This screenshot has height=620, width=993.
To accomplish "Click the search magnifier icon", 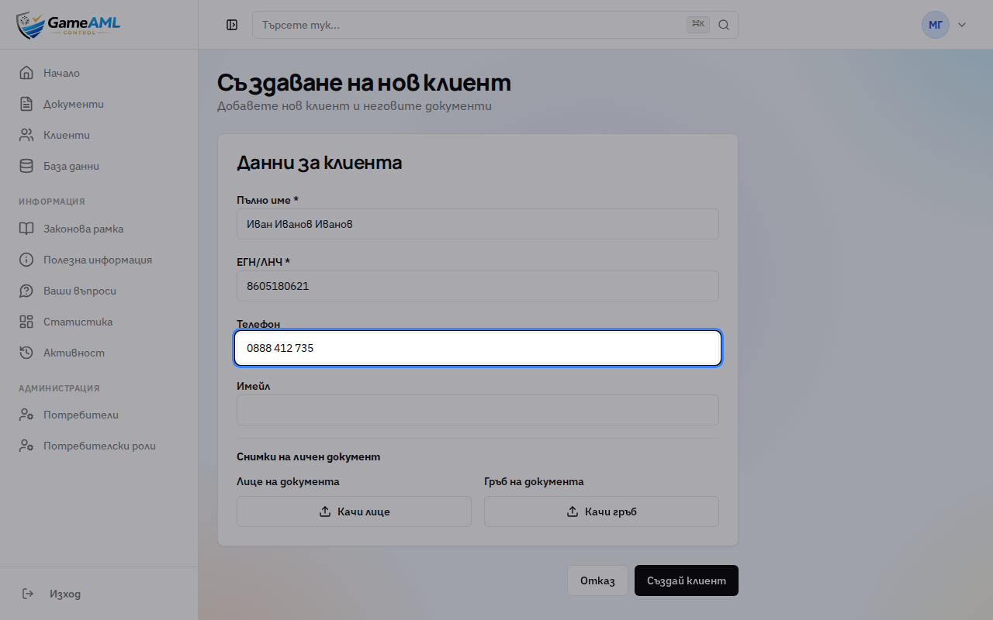I will (x=724, y=25).
